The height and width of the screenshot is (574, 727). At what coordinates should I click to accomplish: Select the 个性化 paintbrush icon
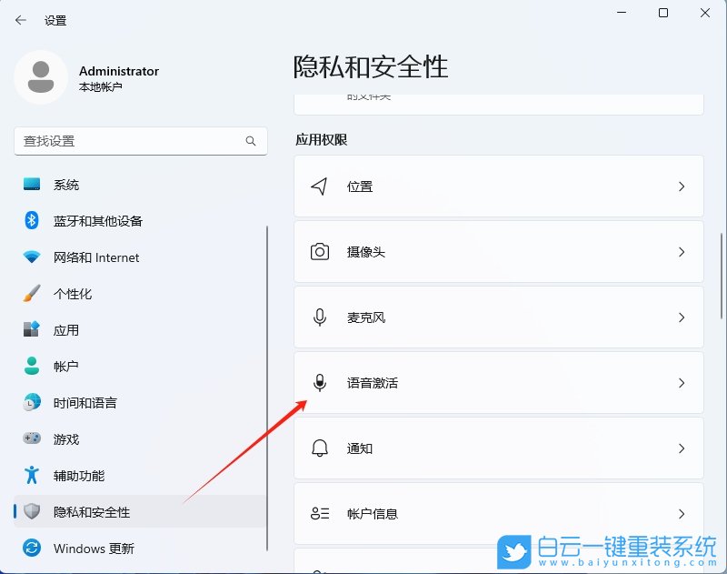coord(33,294)
